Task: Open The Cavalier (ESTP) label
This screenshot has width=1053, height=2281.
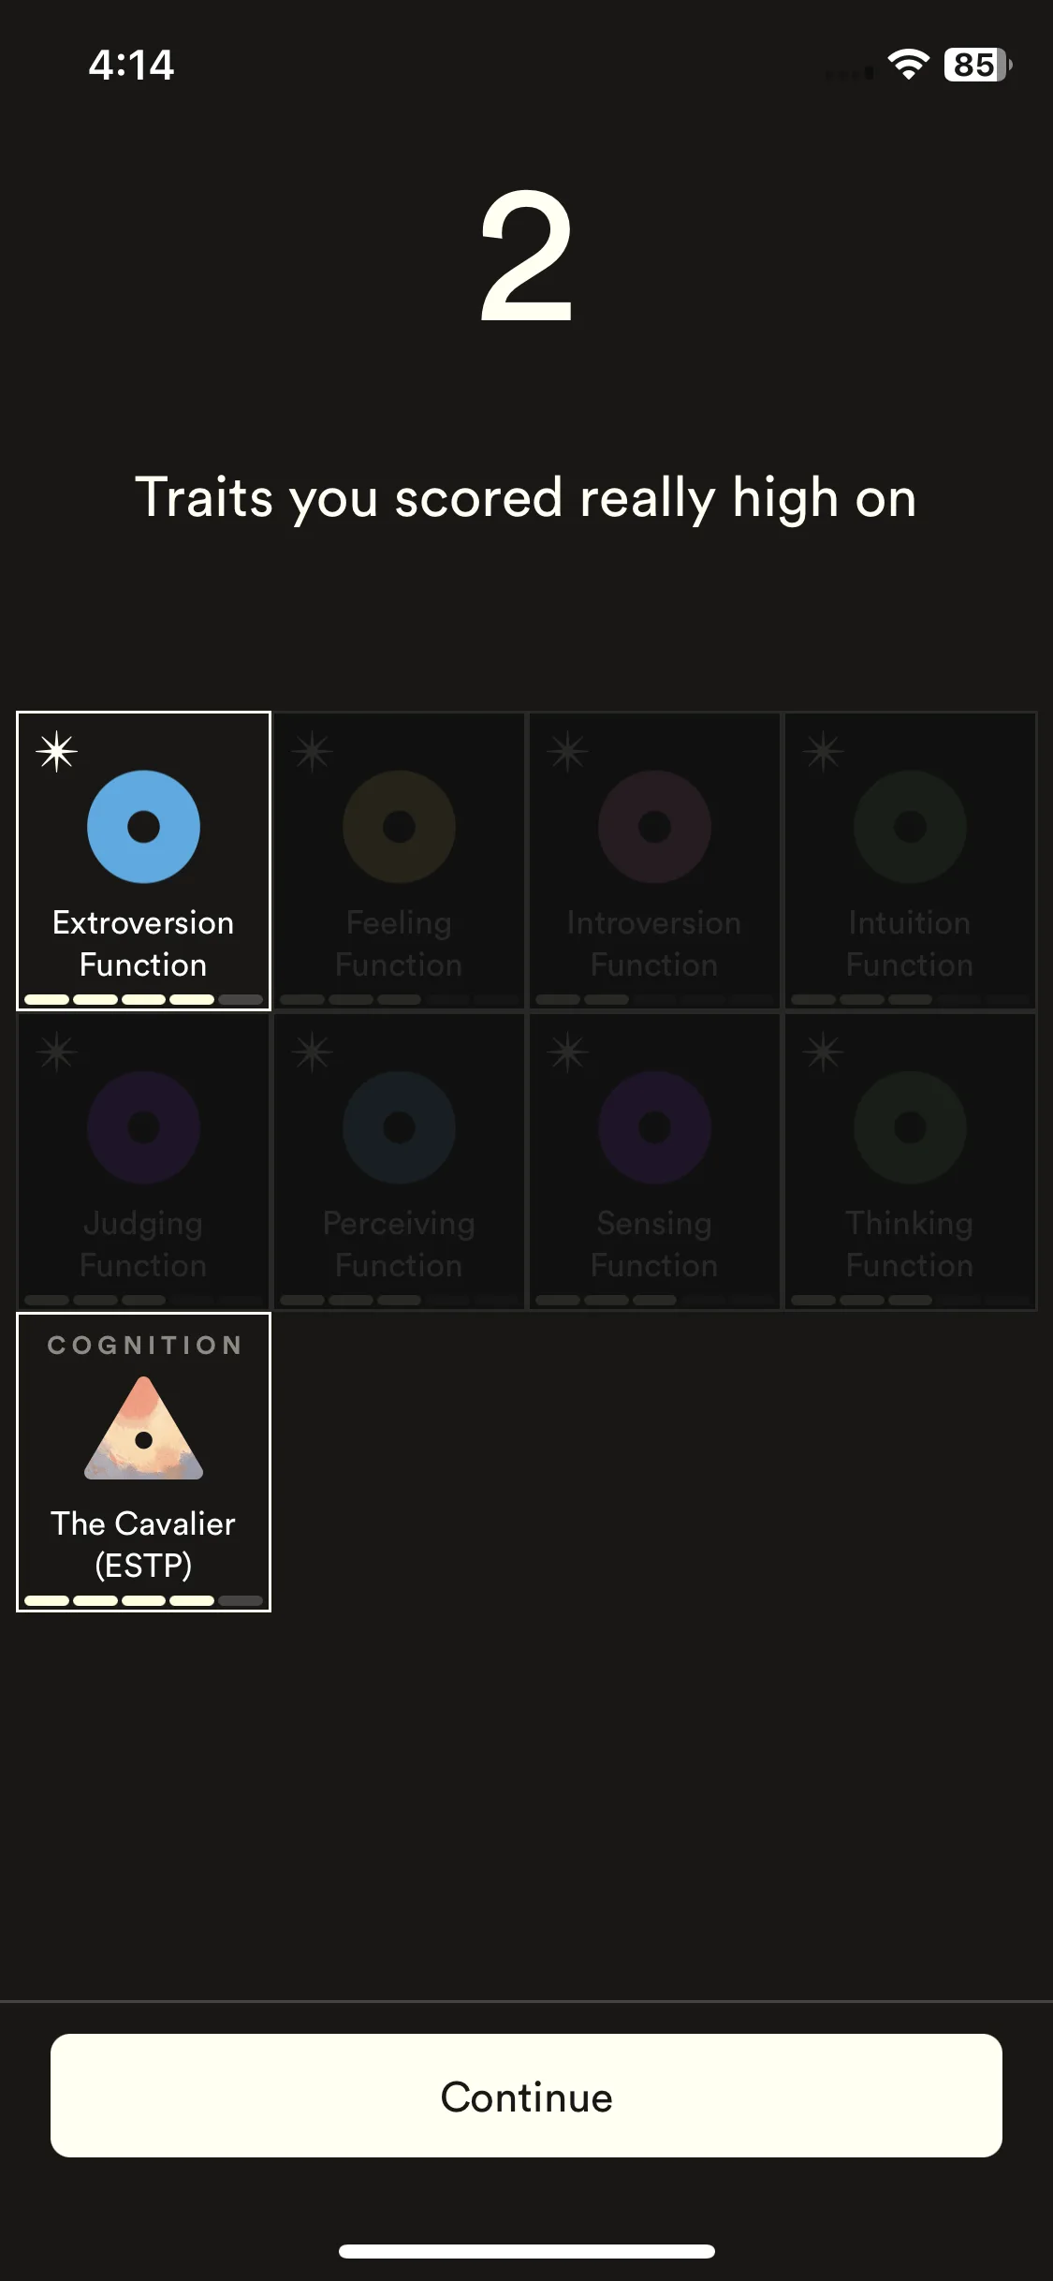Action: [143, 1544]
